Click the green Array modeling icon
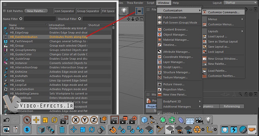The image size is (259, 136). coord(172,120)
